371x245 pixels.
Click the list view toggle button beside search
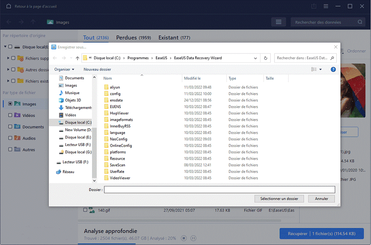[279, 22]
